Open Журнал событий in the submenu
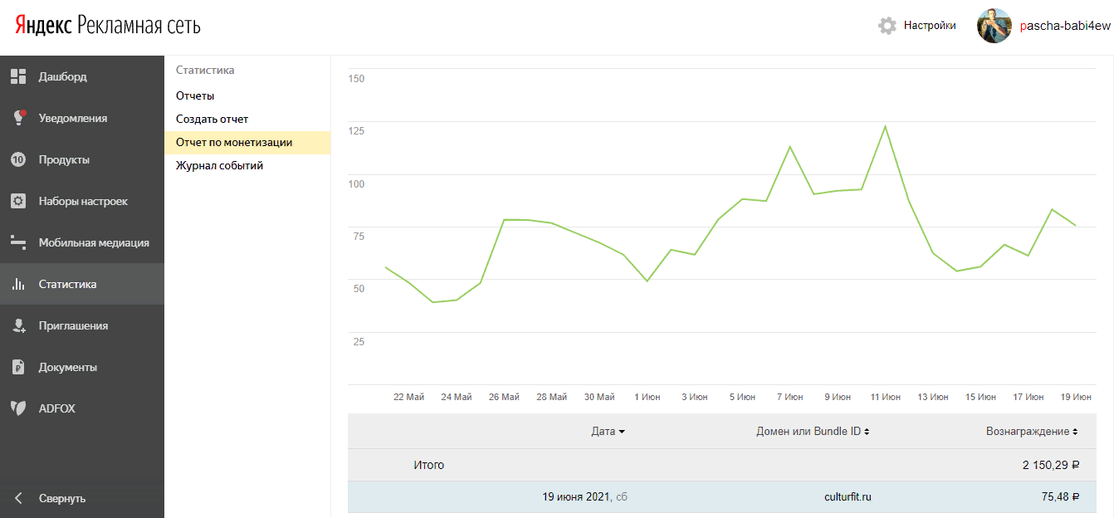 click(x=219, y=166)
